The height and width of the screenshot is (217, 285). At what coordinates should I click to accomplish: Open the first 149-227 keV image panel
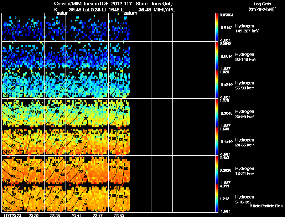click(x=12, y=27)
